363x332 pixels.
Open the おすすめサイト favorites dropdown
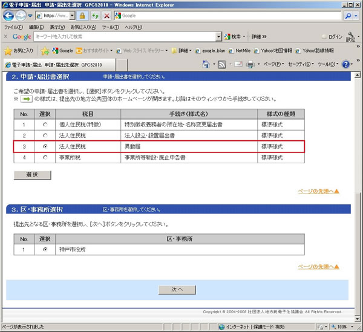94,51
